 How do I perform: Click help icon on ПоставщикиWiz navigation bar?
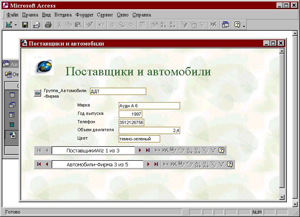pyautogui.click(x=221, y=150)
